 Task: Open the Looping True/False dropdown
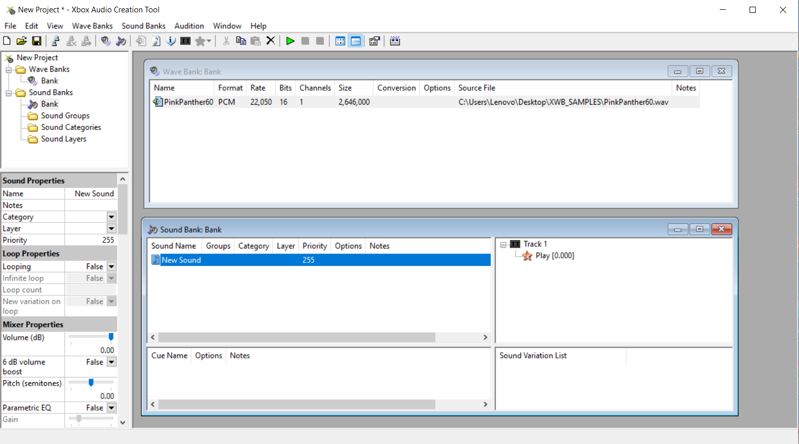(x=111, y=267)
